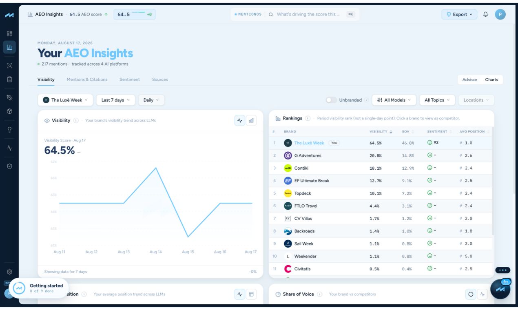
Task: Click Backroads row in rankings
Action: click(381, 231)
